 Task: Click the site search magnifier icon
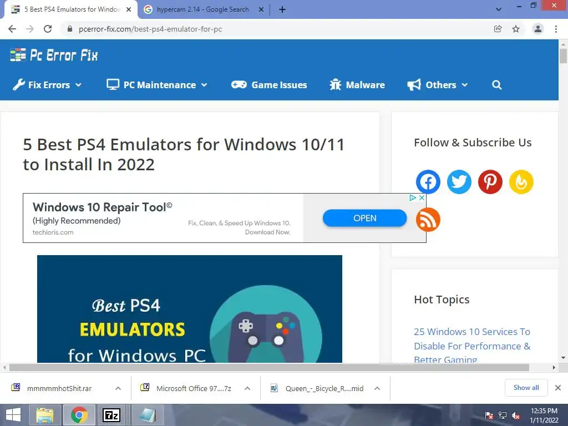[x=496, y=85]
